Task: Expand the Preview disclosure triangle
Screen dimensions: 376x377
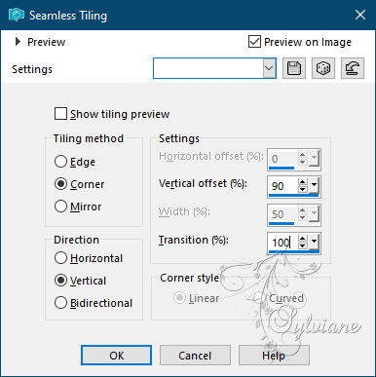Action: (18, 42)
